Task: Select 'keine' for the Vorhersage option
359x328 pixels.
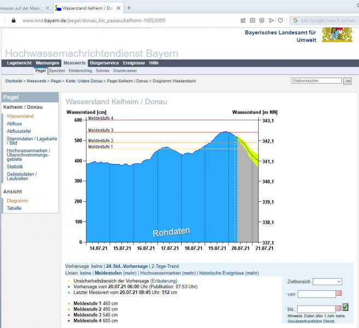Action: (x=96, y=266)
